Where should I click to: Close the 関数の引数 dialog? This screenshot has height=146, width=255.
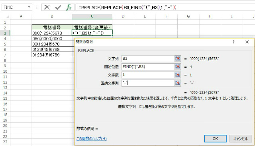(x=247, y=42)
